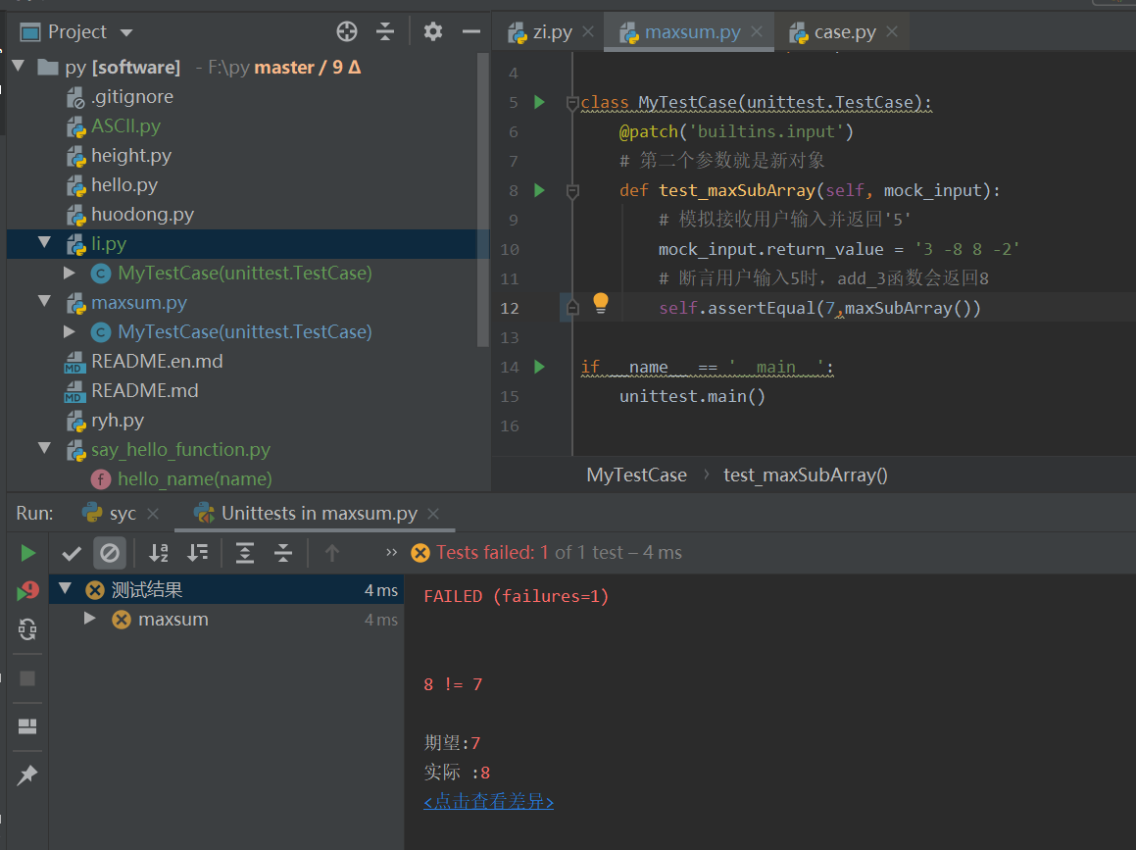Image resolution: width=1136 pixels, height=850 pixels.
Task: Collapse the maxsum.py tree node
Action: [45, 301]
